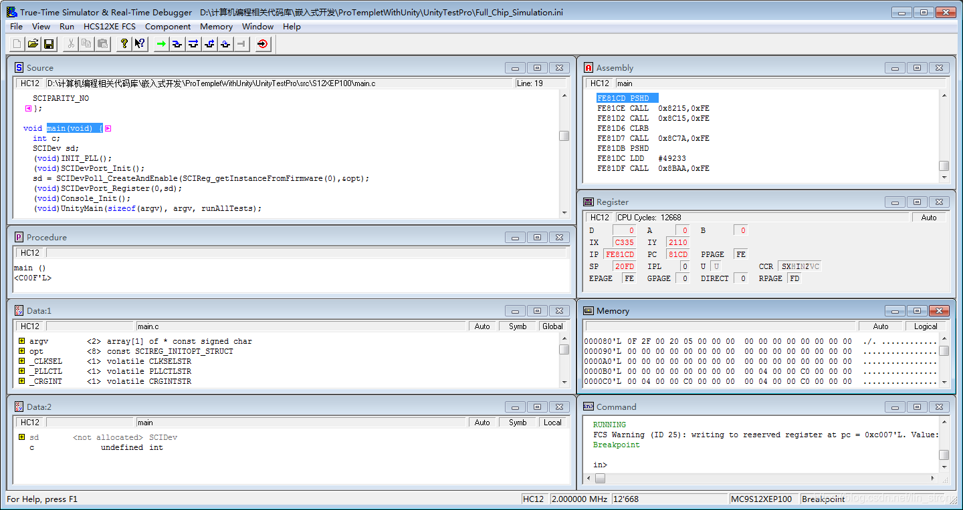This screenshot has width=963, height=510.
Task: Open Help Topics via yellow question mark
Action: click(x=124, y=44)
